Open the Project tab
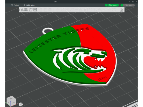This screenshot has width=143, height=107. click(x=15, y=5)
